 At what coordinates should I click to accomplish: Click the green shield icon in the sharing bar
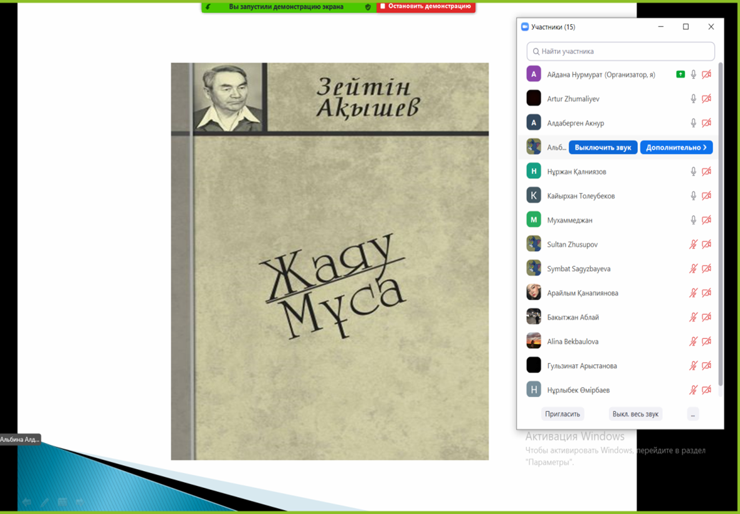click(368, 7)
